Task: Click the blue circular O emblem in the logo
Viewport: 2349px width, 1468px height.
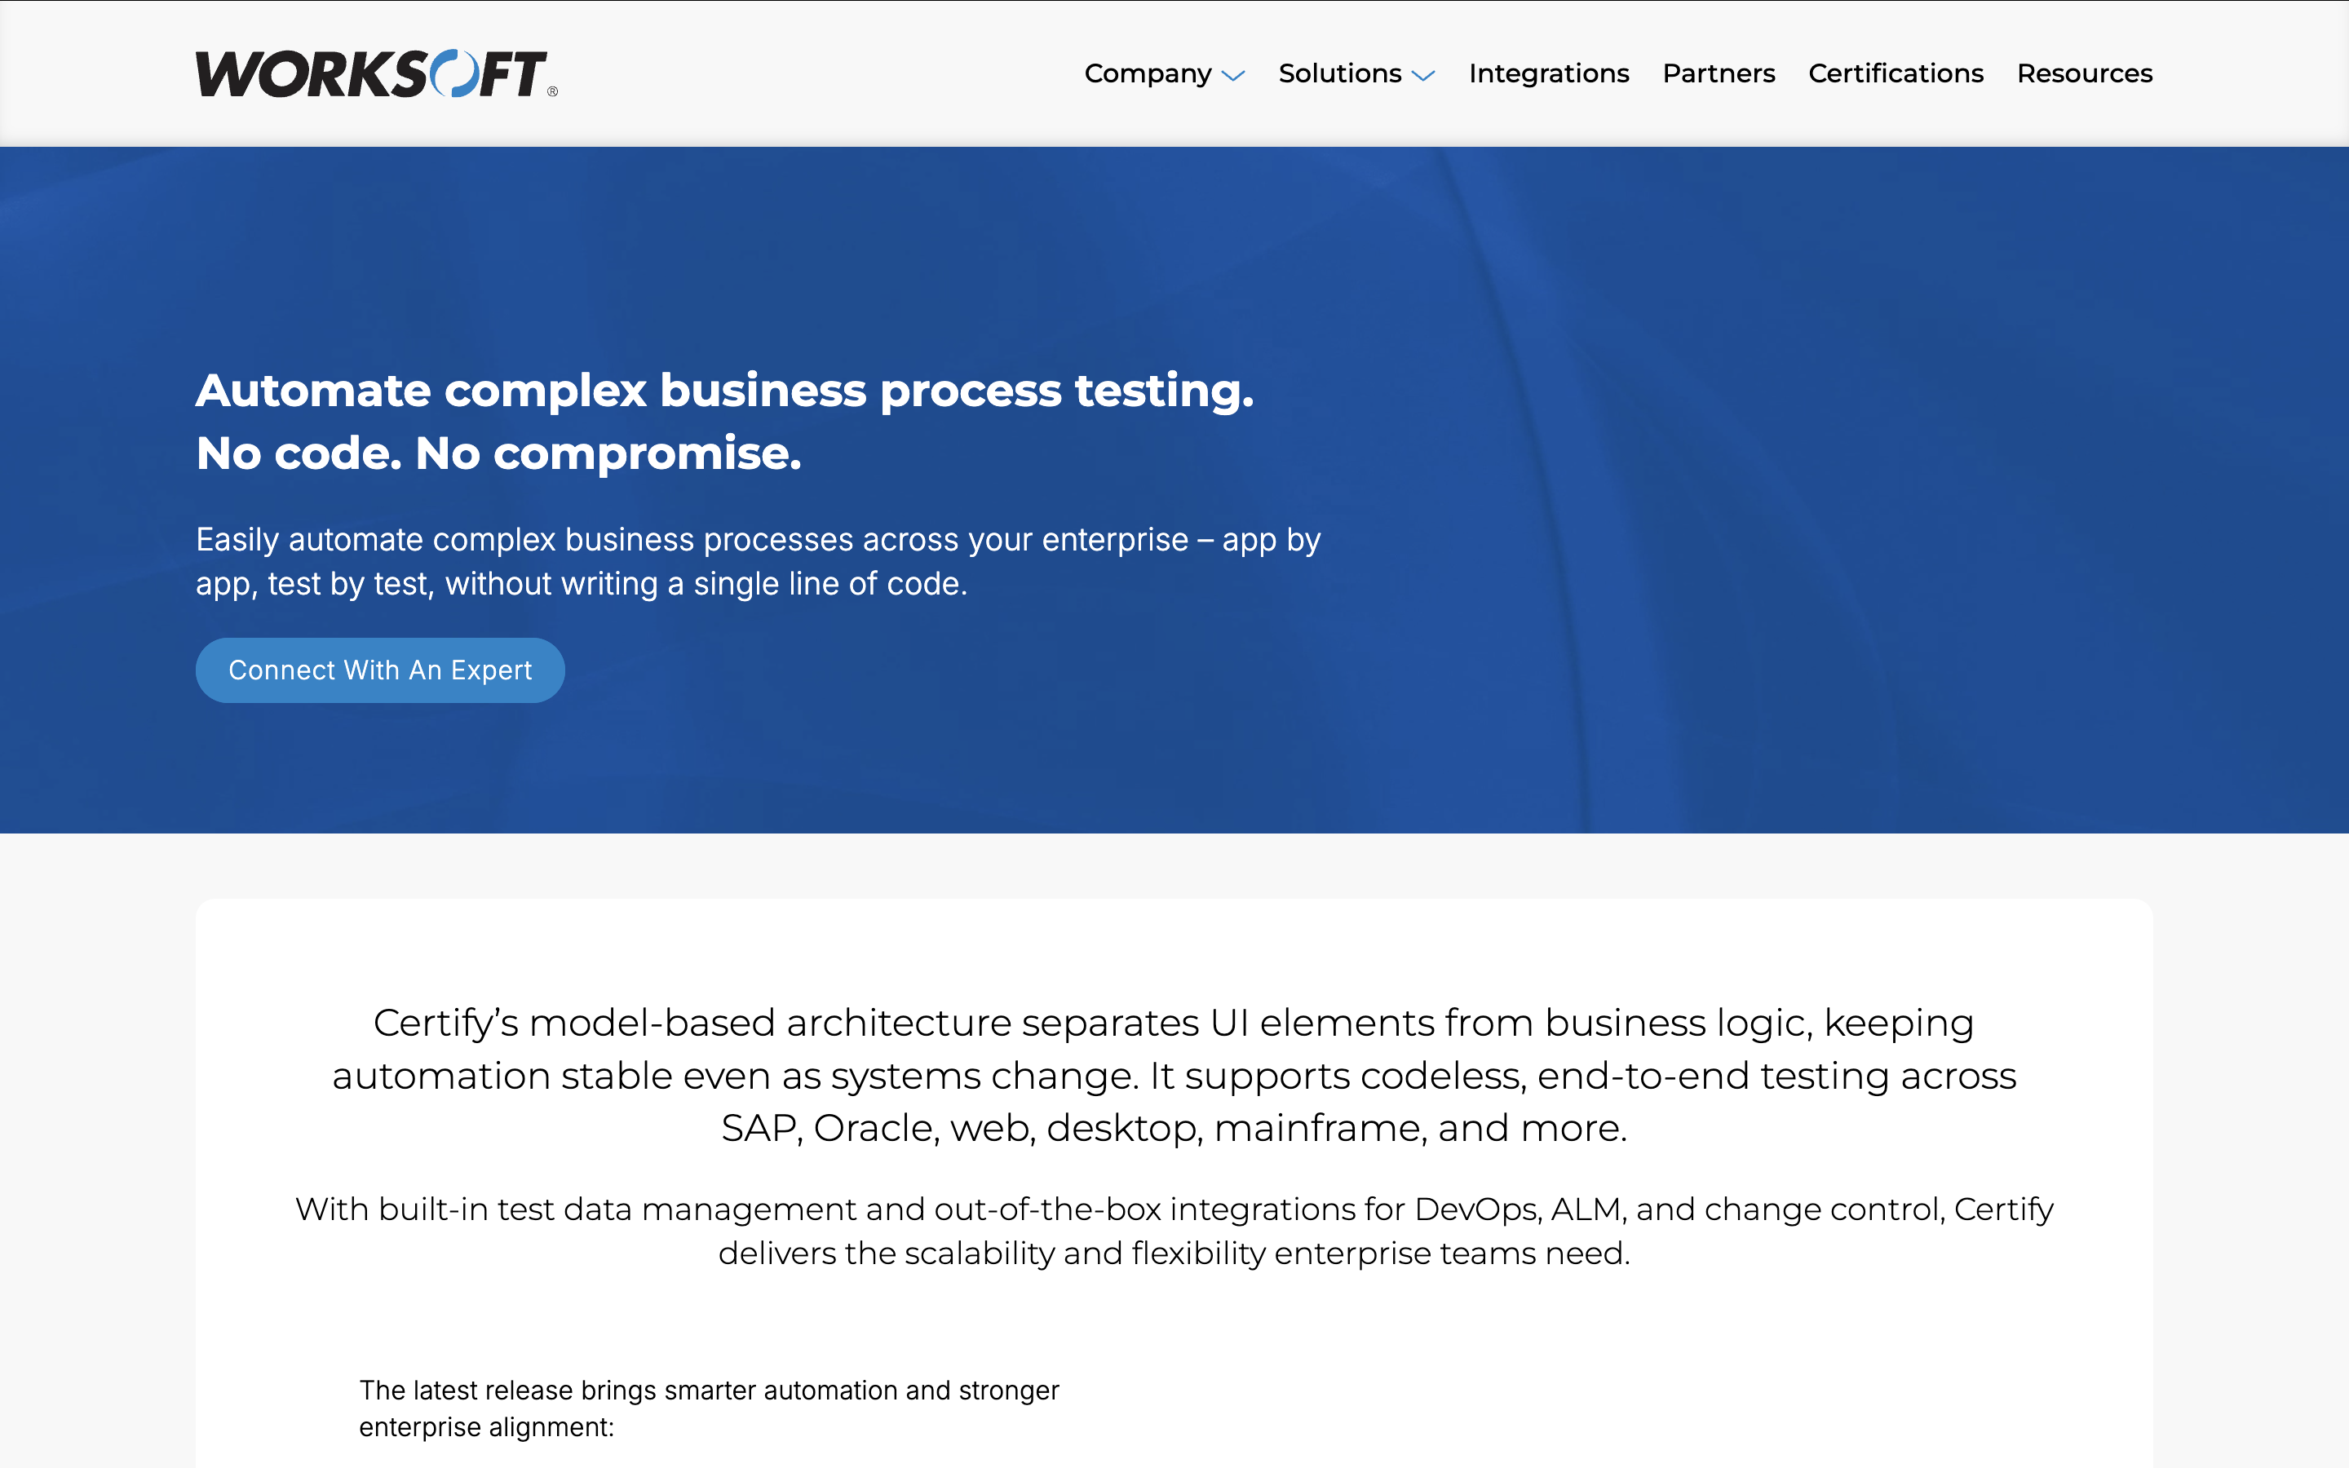Action: coord(453,73)
